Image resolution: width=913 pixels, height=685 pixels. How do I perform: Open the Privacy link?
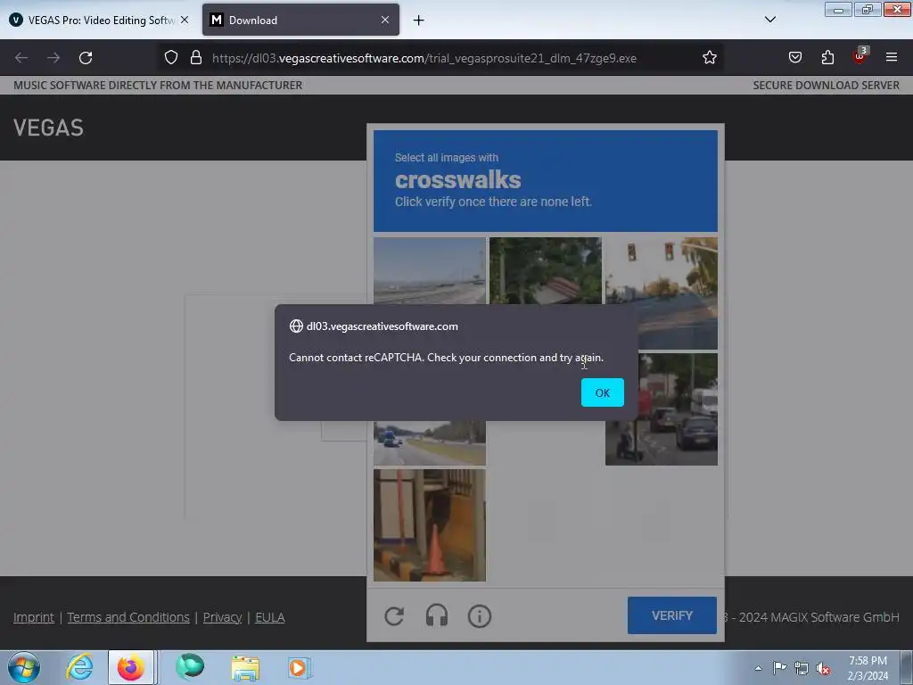click(x=222, y=617)
